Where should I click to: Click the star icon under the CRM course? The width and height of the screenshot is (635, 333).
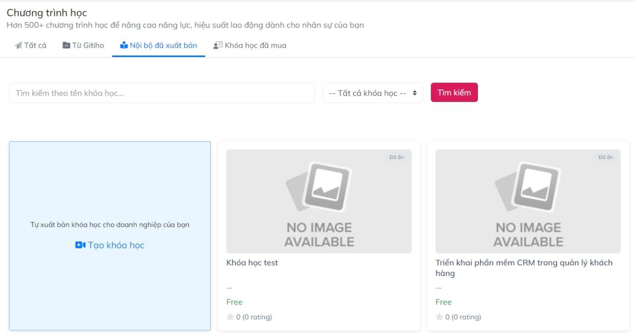[438, 317]
